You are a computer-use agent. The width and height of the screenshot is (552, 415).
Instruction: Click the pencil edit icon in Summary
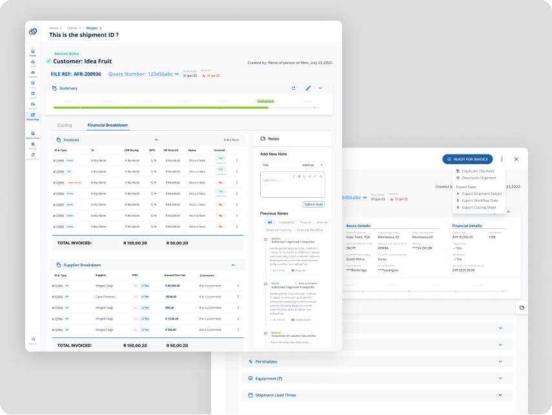308,88
